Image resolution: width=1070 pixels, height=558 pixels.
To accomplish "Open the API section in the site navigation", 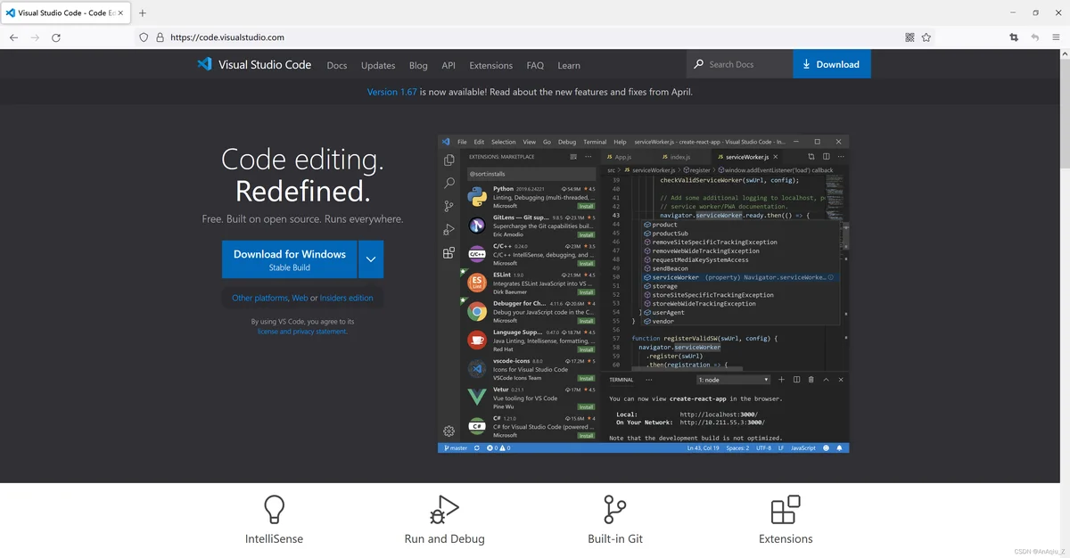I will 449,65.
